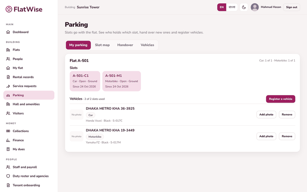Click Mahmud Hasan's profile avatar

[255, 7]
